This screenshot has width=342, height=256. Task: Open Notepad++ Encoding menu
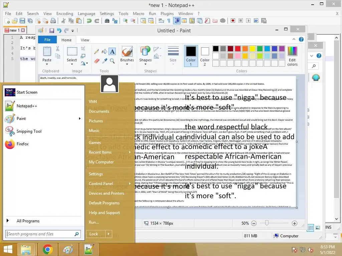[x=65, y=13]
